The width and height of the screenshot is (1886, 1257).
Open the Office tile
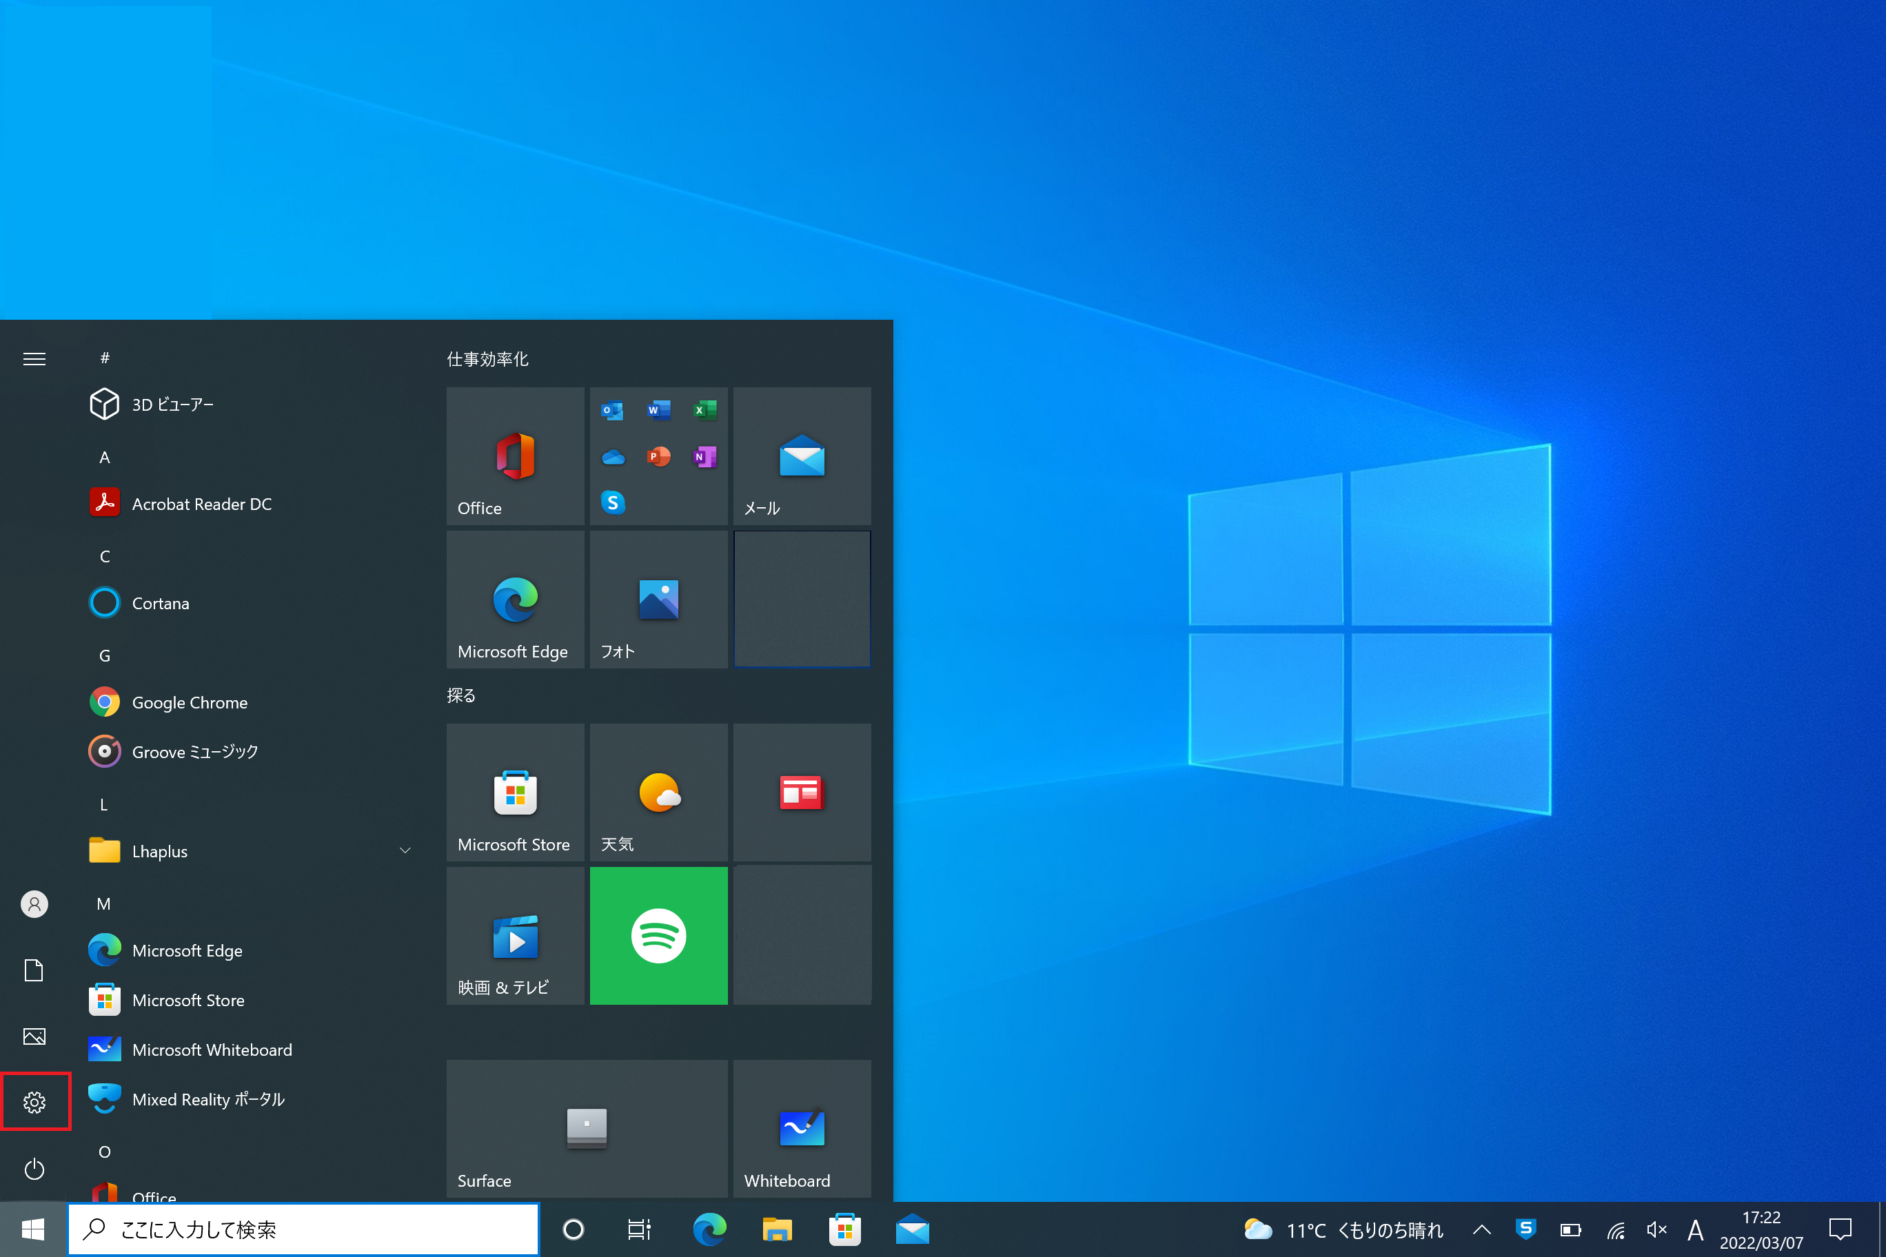pyautogui.click(x=515, y=456)
